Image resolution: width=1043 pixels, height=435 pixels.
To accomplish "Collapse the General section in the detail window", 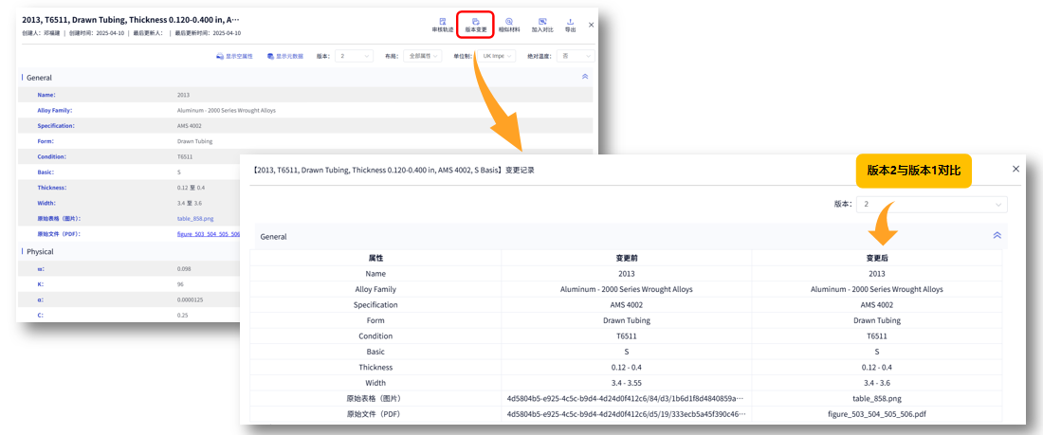I will (x=585, y=77).
